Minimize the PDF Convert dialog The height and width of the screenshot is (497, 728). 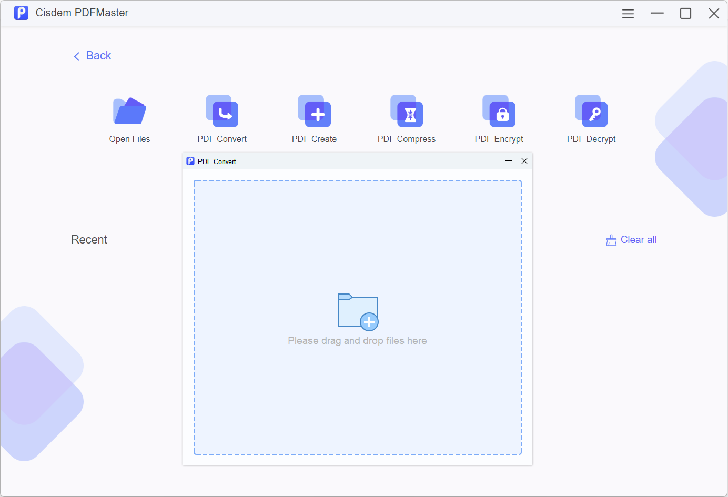(x=508, y=161)
